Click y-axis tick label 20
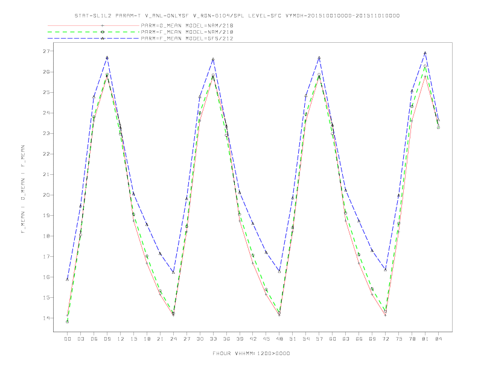Viewport: 478px width, 369px height. 46,195
